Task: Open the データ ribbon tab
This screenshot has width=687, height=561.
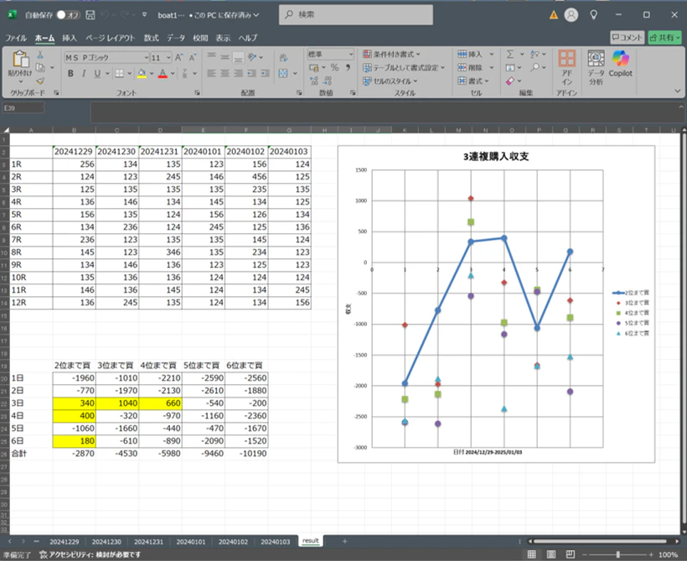Action: (x=176, y=39)
